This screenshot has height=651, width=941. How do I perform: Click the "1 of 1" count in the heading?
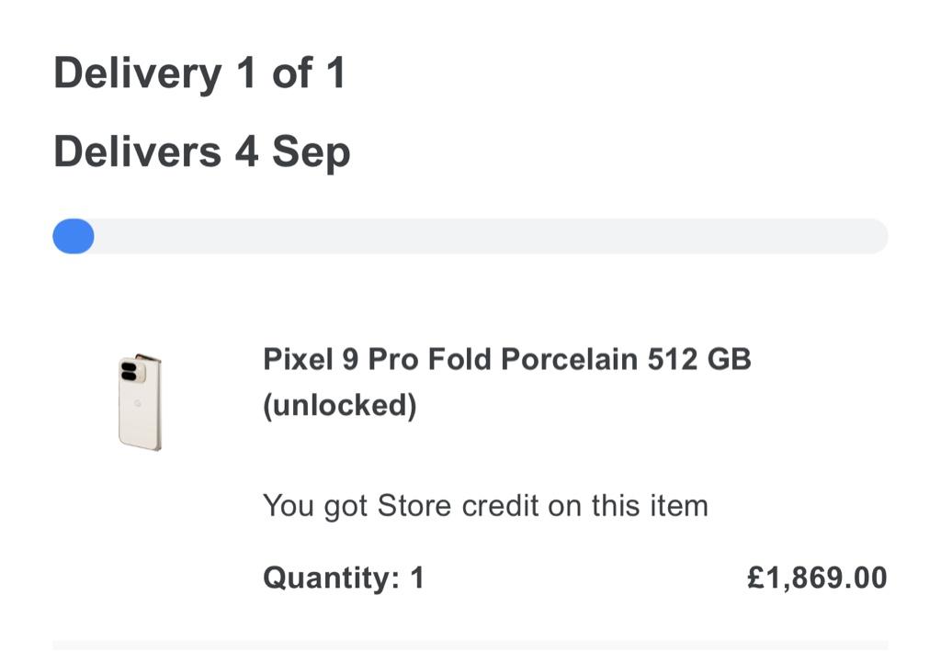pyautogui.click(x=290, y=73)
